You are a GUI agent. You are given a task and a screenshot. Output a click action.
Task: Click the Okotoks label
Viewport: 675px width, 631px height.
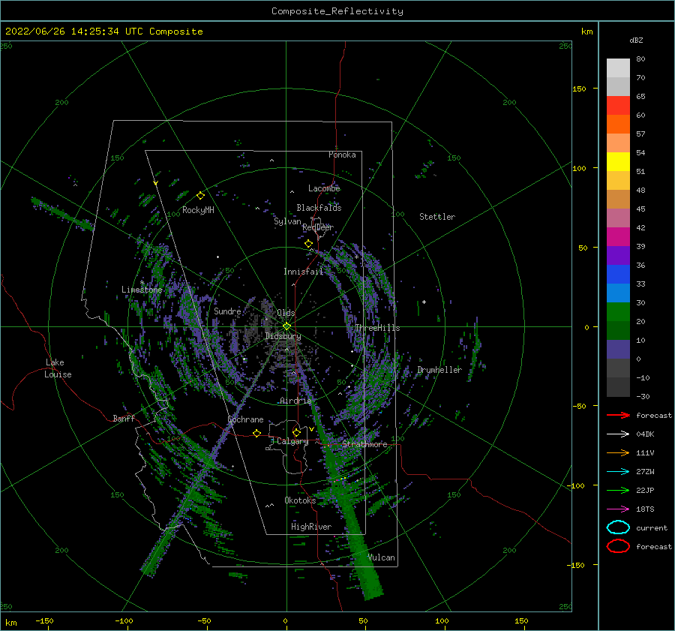click(300, 500)
